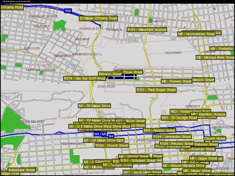Image resolution: width=235 pixels, height=176 pixels.
Task: Select the Behrens Street label
Action: (110, 74)
